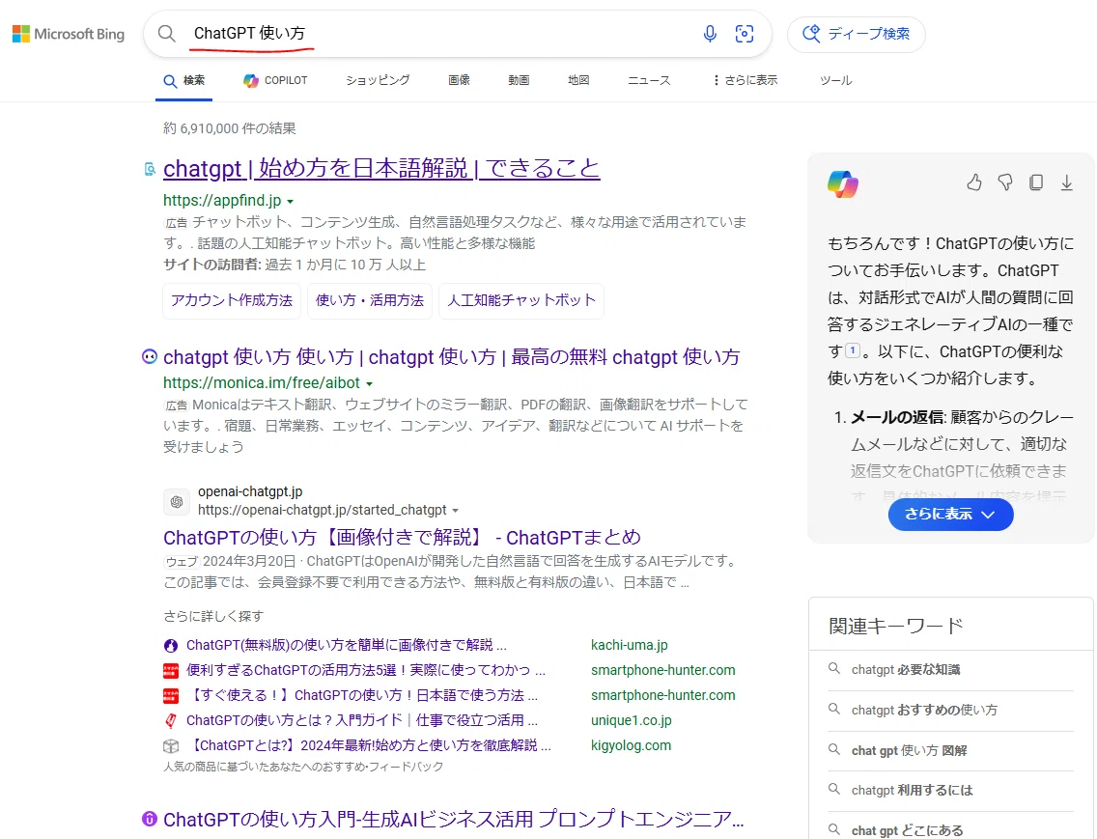Click the kachi-uma.jp domain text

click(629, 645)
